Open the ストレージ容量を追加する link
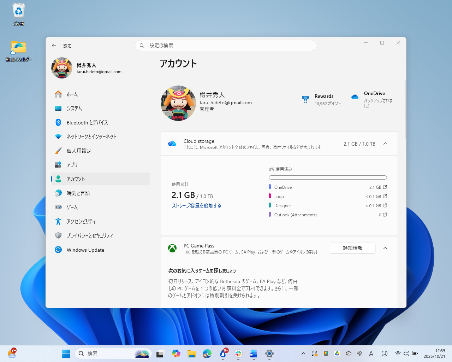452x362 pixels. pyautogui.click(x=196, y=205)
